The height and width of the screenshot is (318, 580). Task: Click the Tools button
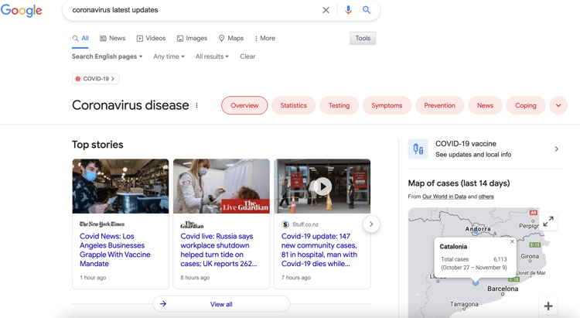click(363, 38)
